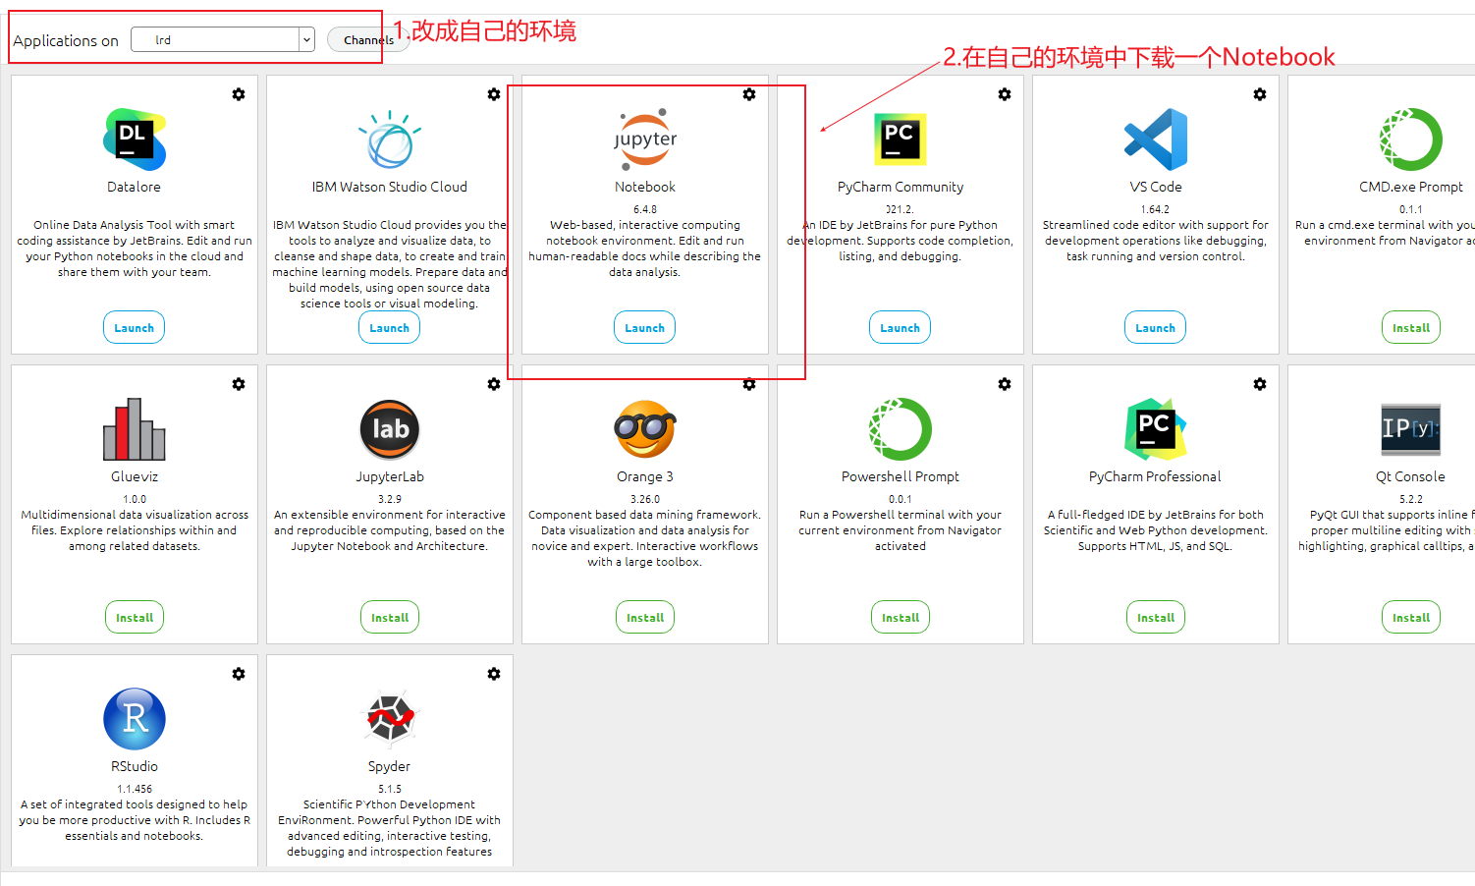Launch Jupyter Notebook
Screen dimensions: 1475x886
click(645, 328)
